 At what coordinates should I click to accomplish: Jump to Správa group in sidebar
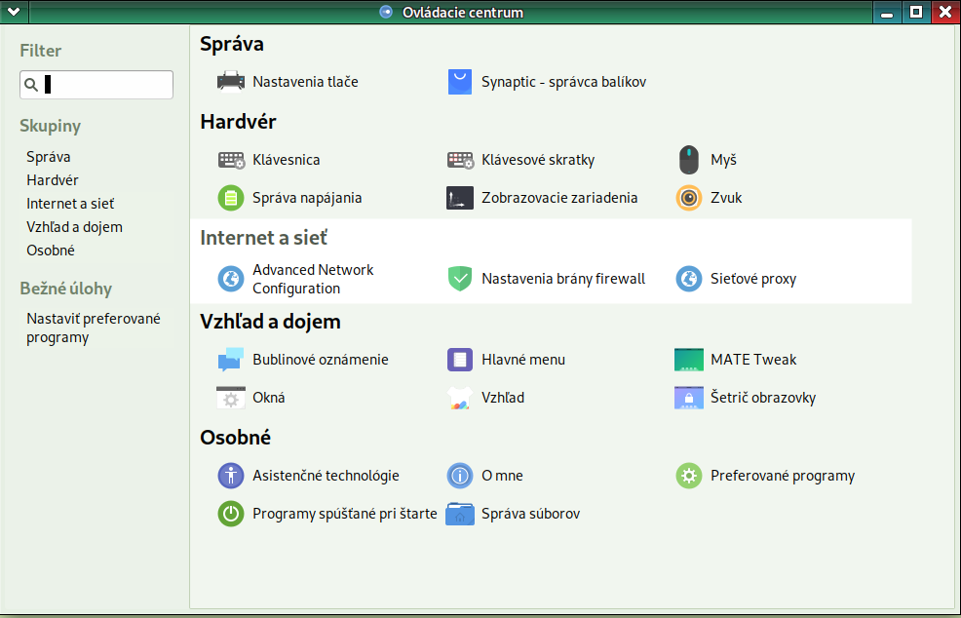tap(49, 157)
